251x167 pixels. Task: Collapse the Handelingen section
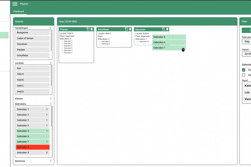pos(50,28)
